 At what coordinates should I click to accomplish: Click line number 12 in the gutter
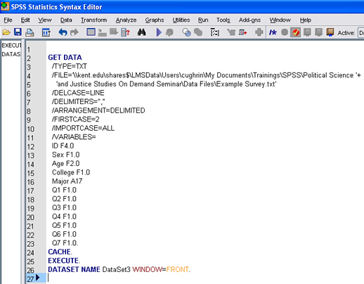30,147
